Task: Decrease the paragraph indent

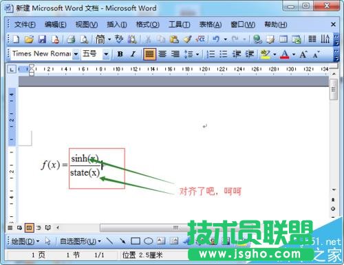Action: coord(237,54)
